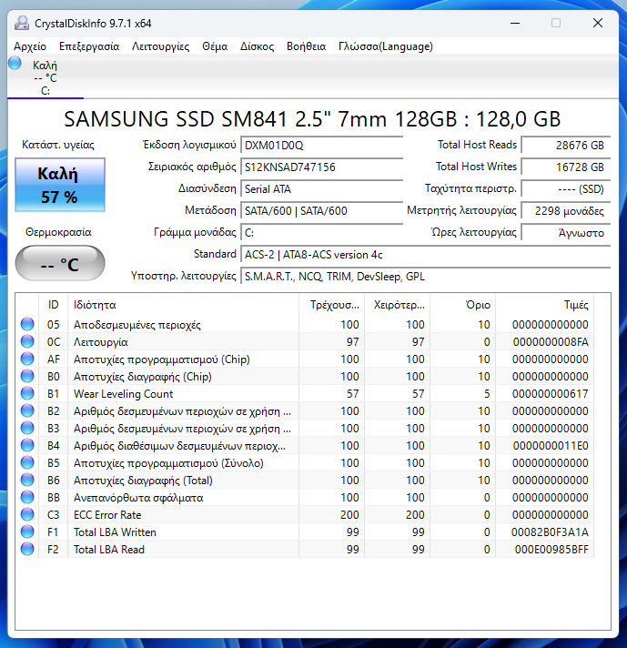Screen dimensions: 627x648
Task: Click the status orb for ECC Error Rate
Action: tap(27, 514)
